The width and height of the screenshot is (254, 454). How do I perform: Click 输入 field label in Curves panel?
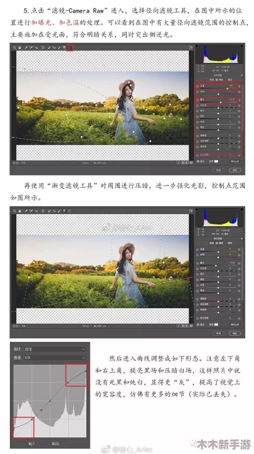pyautogui.click(x=32, y=443)
